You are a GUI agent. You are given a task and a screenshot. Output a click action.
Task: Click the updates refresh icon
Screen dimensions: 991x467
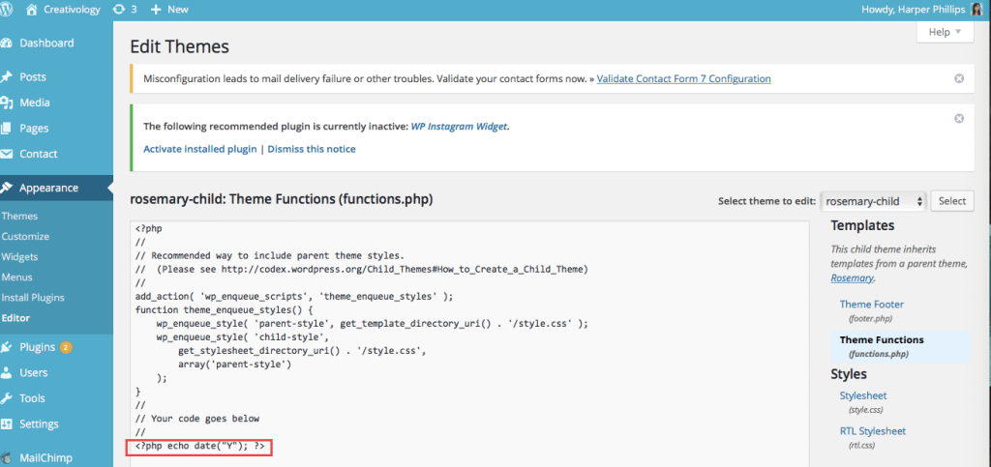click(119, 10)
